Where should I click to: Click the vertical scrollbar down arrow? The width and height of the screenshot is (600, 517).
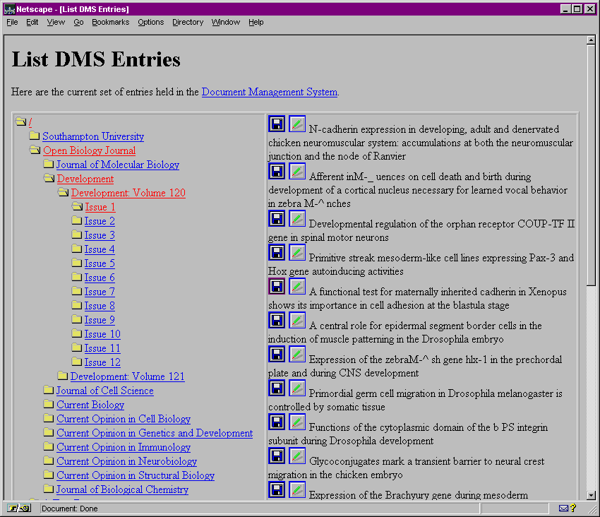click(x=592, y=496)
